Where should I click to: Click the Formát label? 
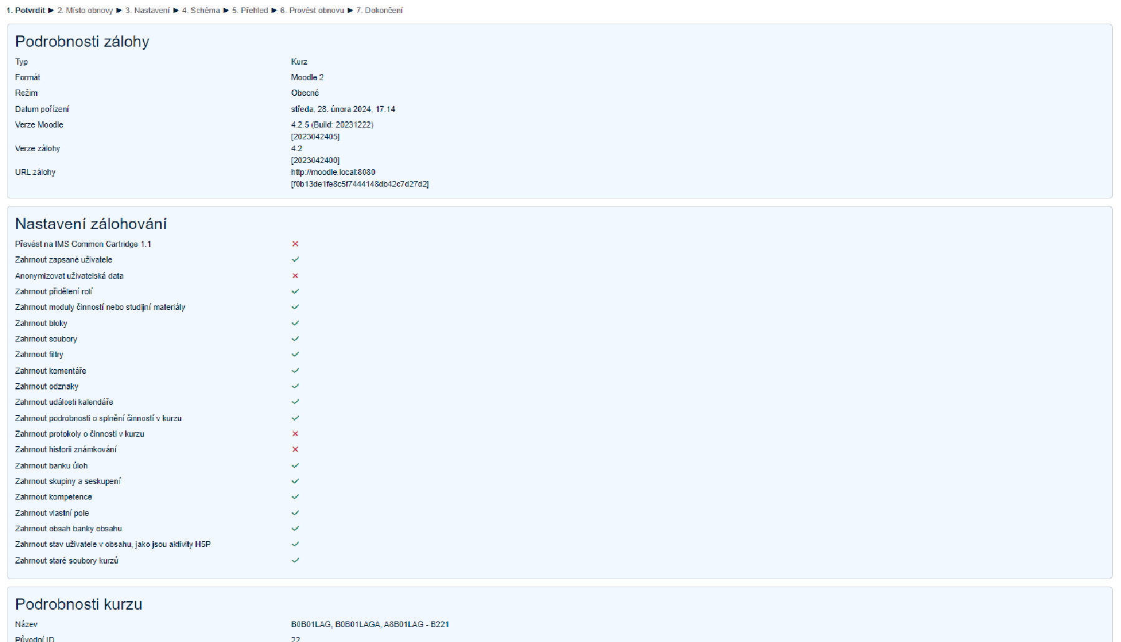tap(27, 77)
